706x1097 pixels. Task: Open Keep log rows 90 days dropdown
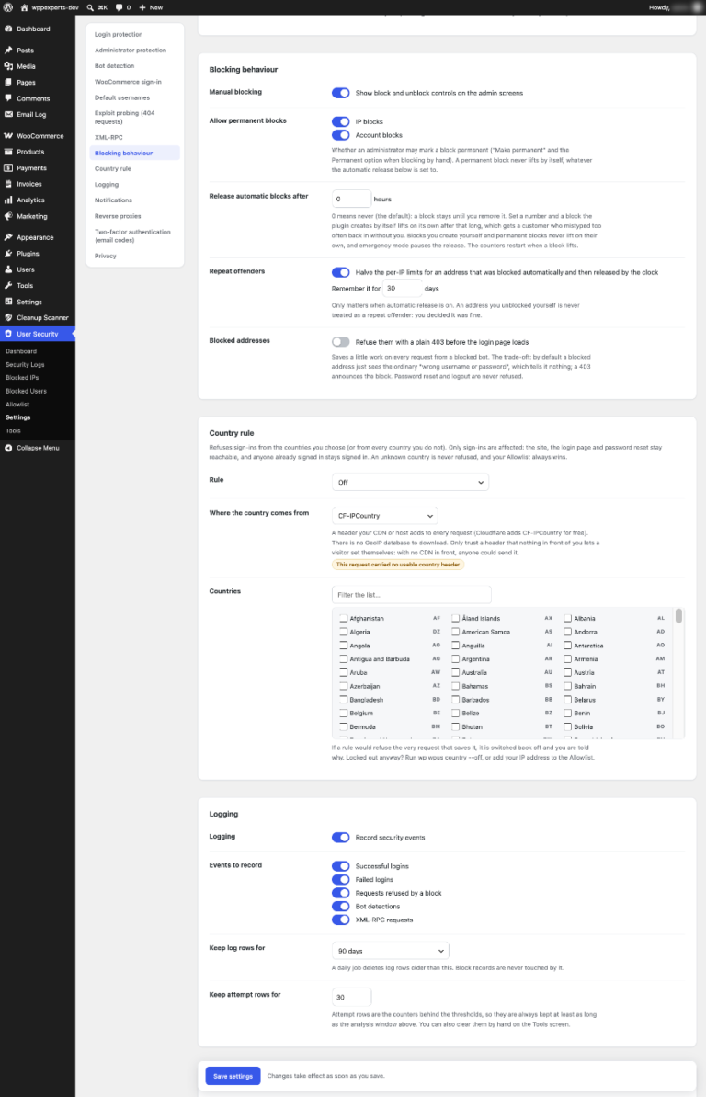[391, 951]
